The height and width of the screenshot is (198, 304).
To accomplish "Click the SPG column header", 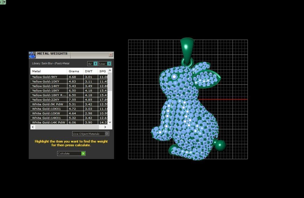I will tap(103, 71).
